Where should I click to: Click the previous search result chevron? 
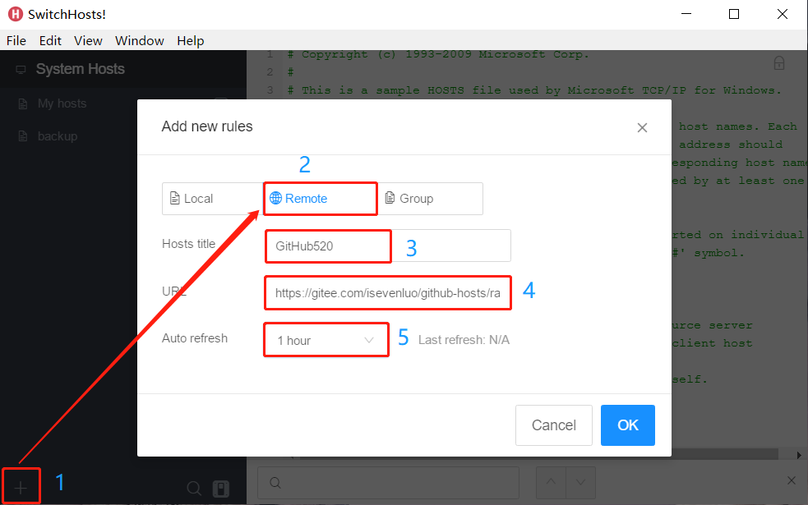(x=552, y=483)
